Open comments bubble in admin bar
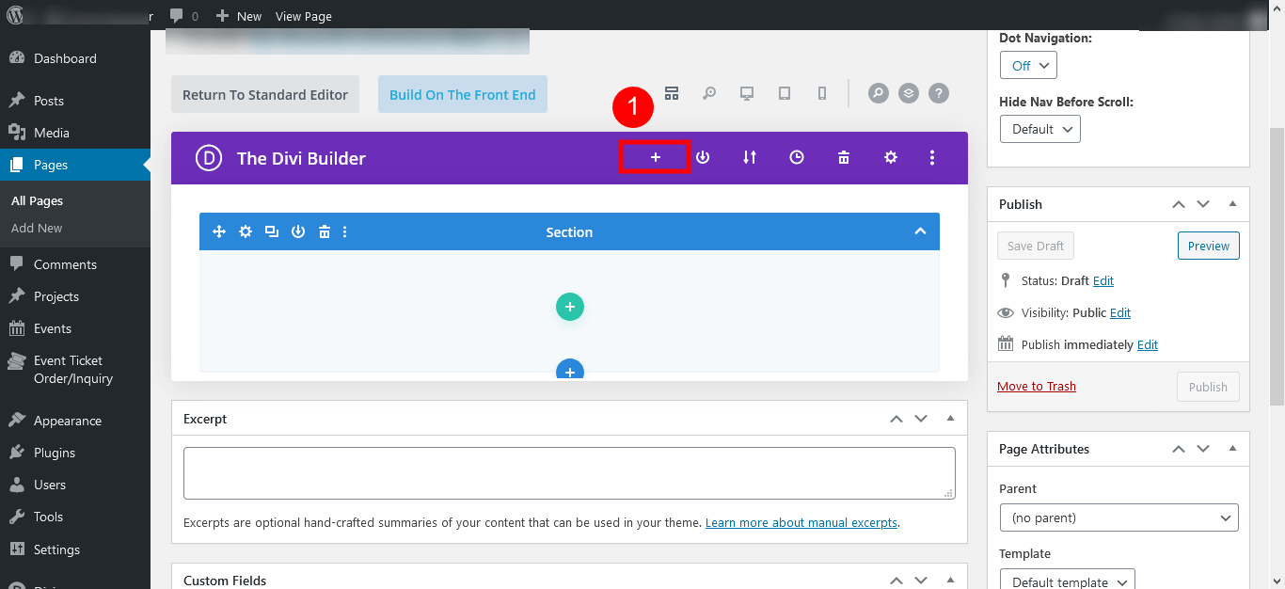This screenshot has width=1285, height=589. (x=184, y=16)
